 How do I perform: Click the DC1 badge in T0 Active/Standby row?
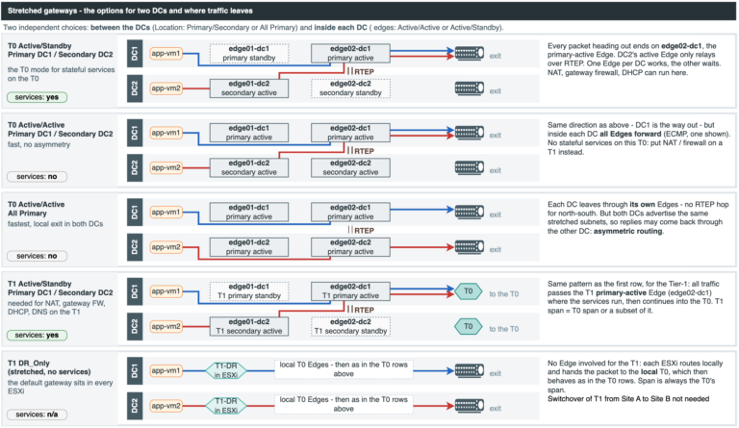[x=135, y=53]
